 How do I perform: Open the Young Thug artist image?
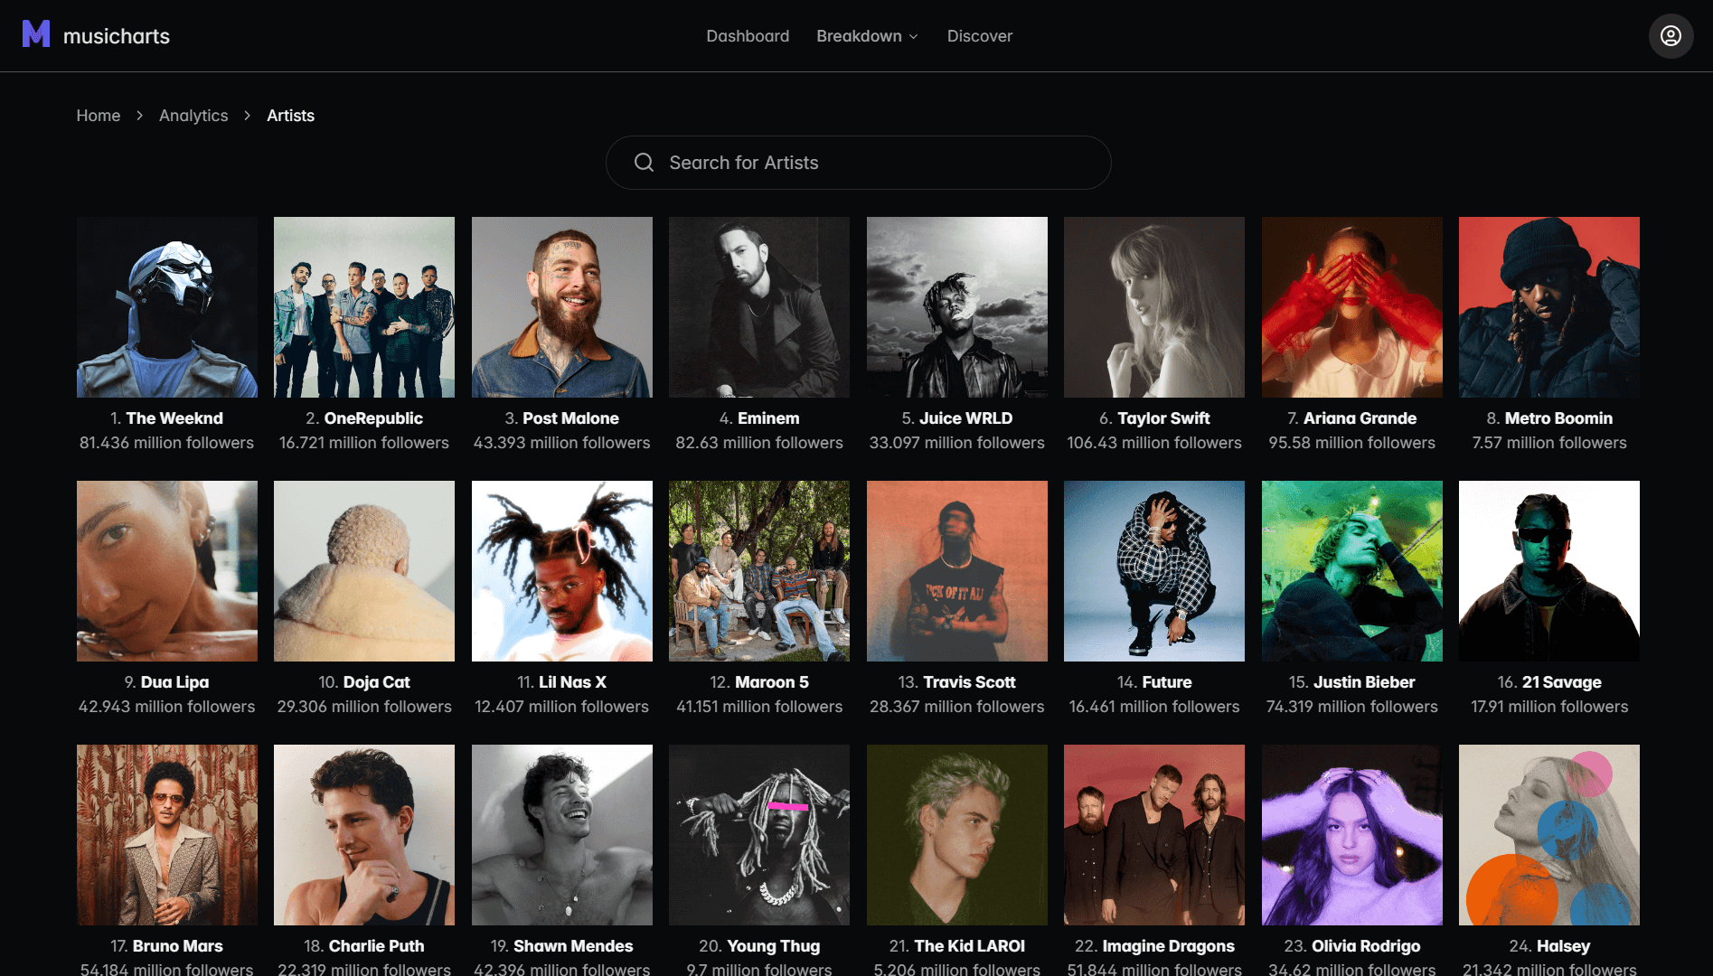[x=759, y=835]
